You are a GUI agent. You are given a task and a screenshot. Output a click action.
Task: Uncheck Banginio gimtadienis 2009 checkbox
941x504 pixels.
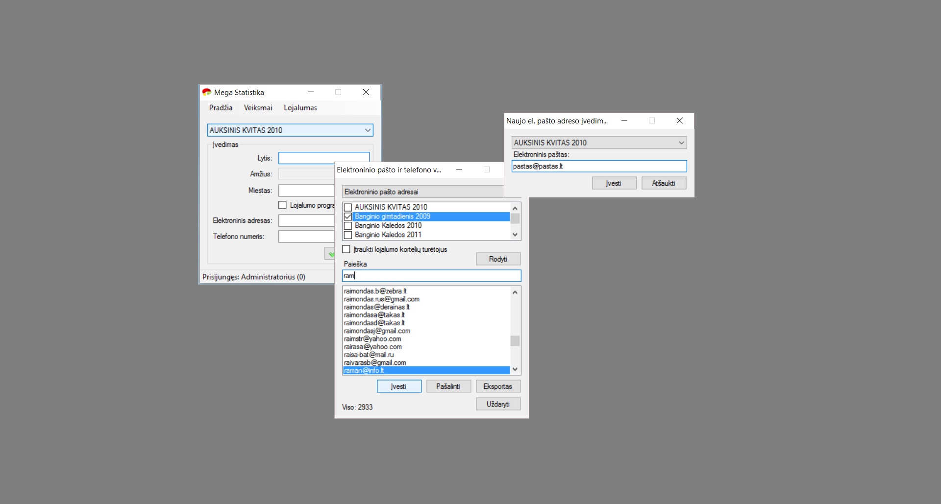click(x=348, y=216)
